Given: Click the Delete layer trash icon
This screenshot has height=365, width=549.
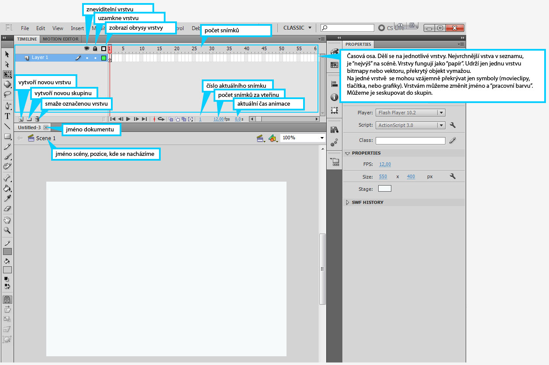Looking at the screenshot, I should pos(37,119).
